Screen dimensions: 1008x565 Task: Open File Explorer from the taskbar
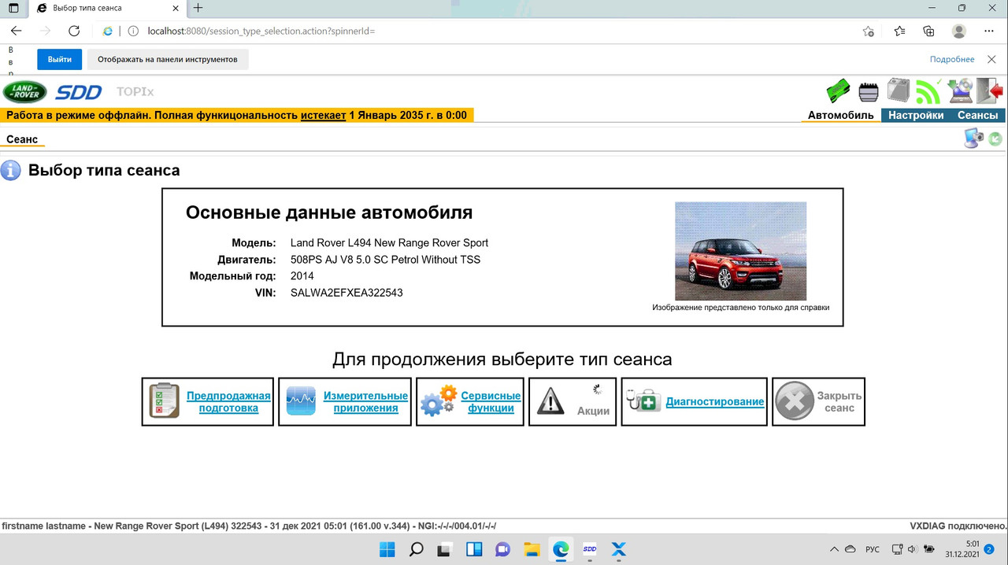531,549
